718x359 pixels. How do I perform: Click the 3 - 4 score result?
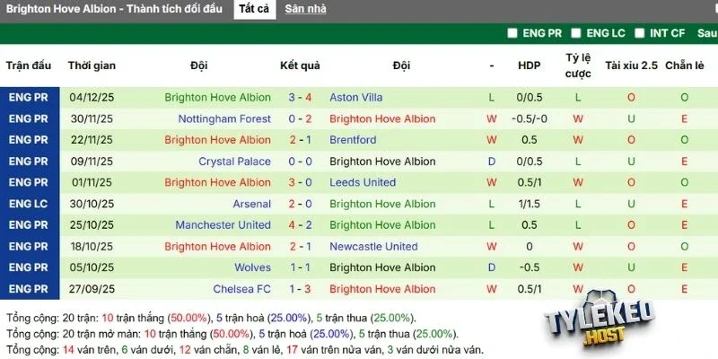(x=299, y=97)
